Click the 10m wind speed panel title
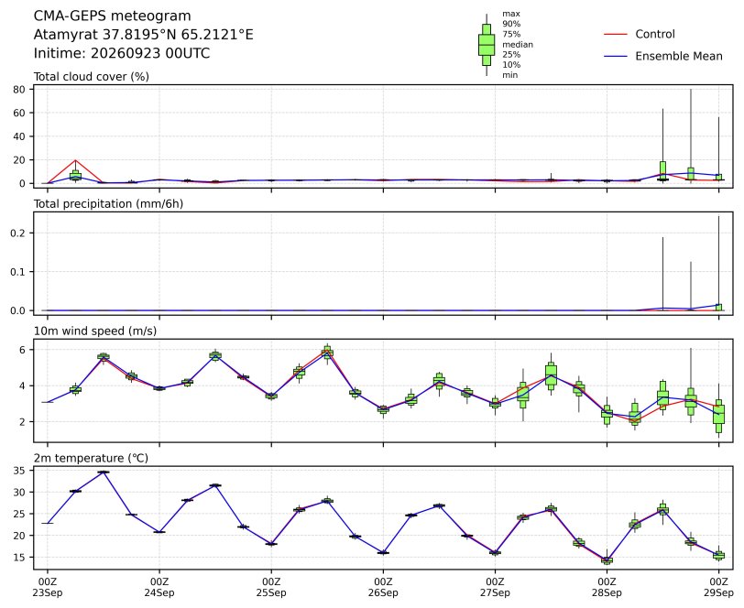The image size is (744, 608). pos(95,331)
